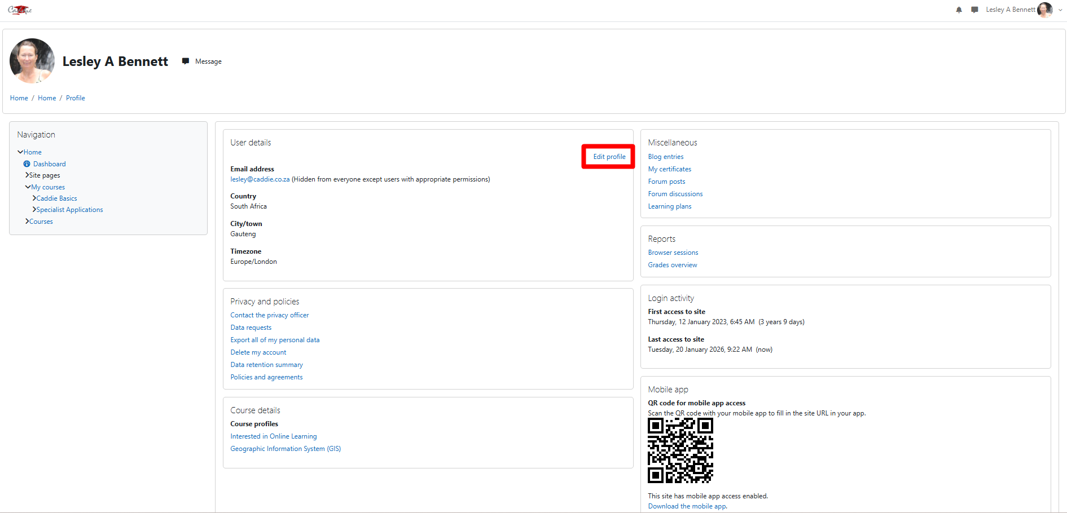Image resolution: width=1067 pixels, height=513 pixels.
Task: Click the Dashboard icon in Navigation
Action: click(x=27, y=164)
